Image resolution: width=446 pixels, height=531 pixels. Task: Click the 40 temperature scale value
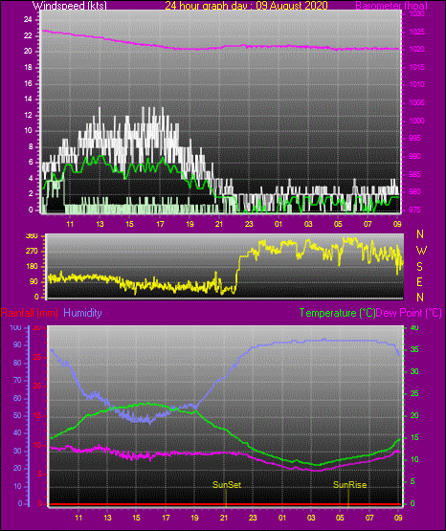(x=414, y=327)
